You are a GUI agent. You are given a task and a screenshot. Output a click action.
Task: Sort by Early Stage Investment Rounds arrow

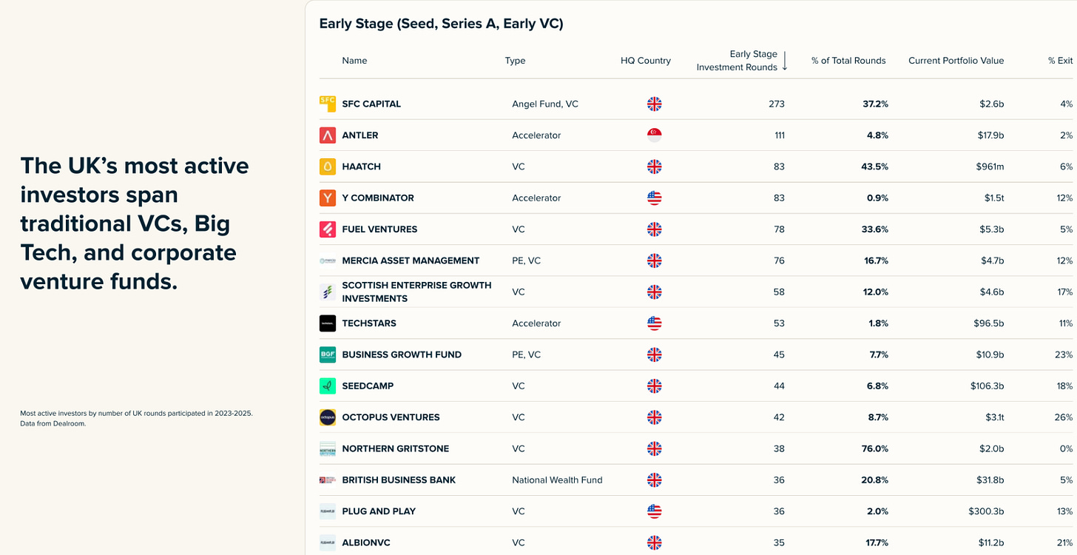tap(785, 61)
